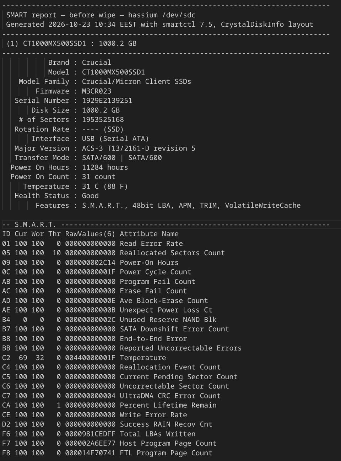Select the Reallocated Sectors Count row

pyautogui.click(x=113, y=253)
